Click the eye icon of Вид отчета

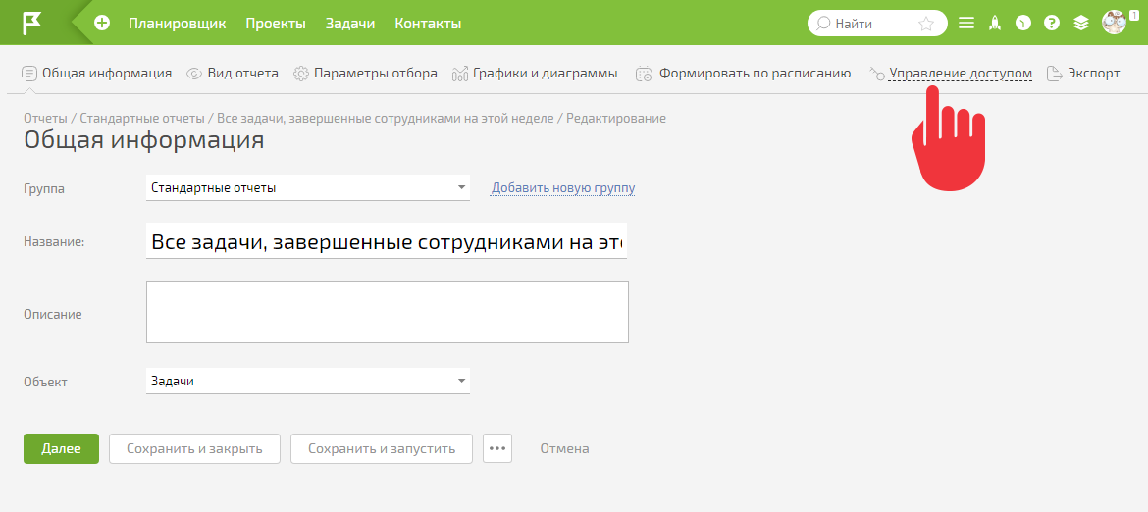(x=194, y=74)
